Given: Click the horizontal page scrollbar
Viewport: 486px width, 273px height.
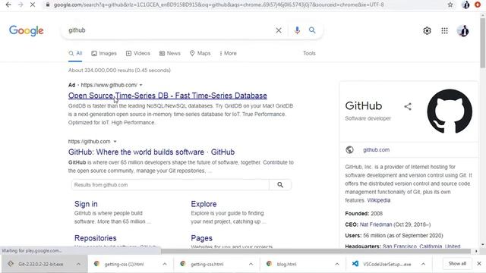Looking at the screenshot, I should [x=316, y=251].
